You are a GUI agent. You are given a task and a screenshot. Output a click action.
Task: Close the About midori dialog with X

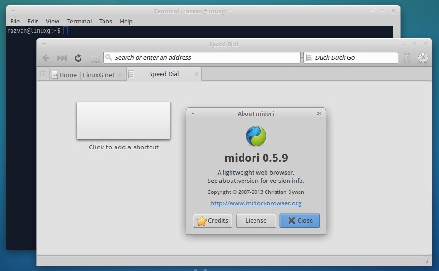319,113
